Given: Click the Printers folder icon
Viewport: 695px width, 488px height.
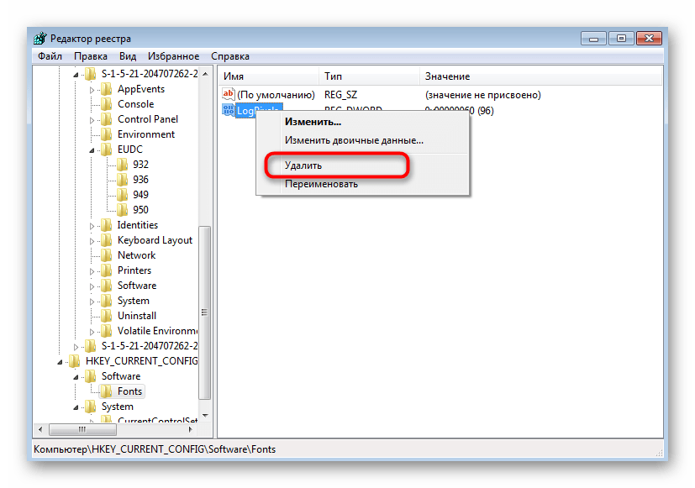Looking at the screenshot, I should (107, 270).
